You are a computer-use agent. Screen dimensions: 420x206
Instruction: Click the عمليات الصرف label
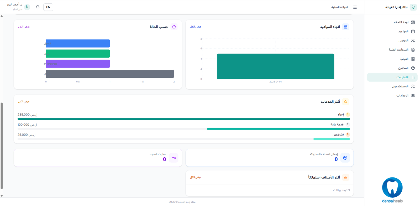tap(158, 154)
